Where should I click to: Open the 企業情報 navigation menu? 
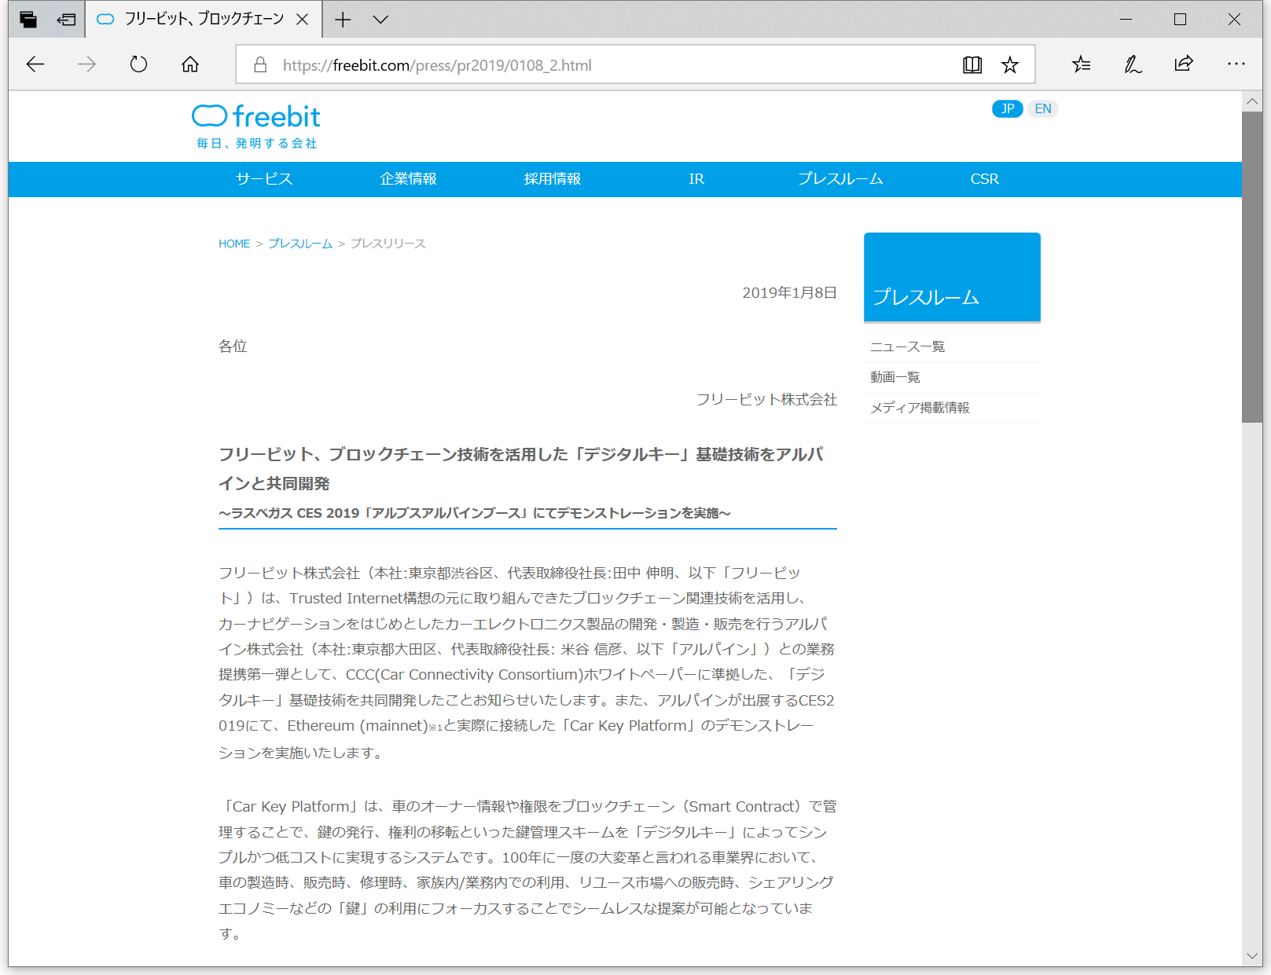[x=408, y=179]
